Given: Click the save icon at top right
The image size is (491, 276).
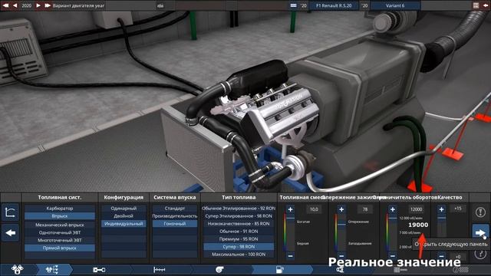Looking at the screenshot, I should [x=476, y=5].
